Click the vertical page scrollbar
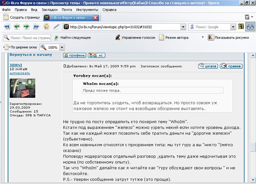 [x=253, y=120]
